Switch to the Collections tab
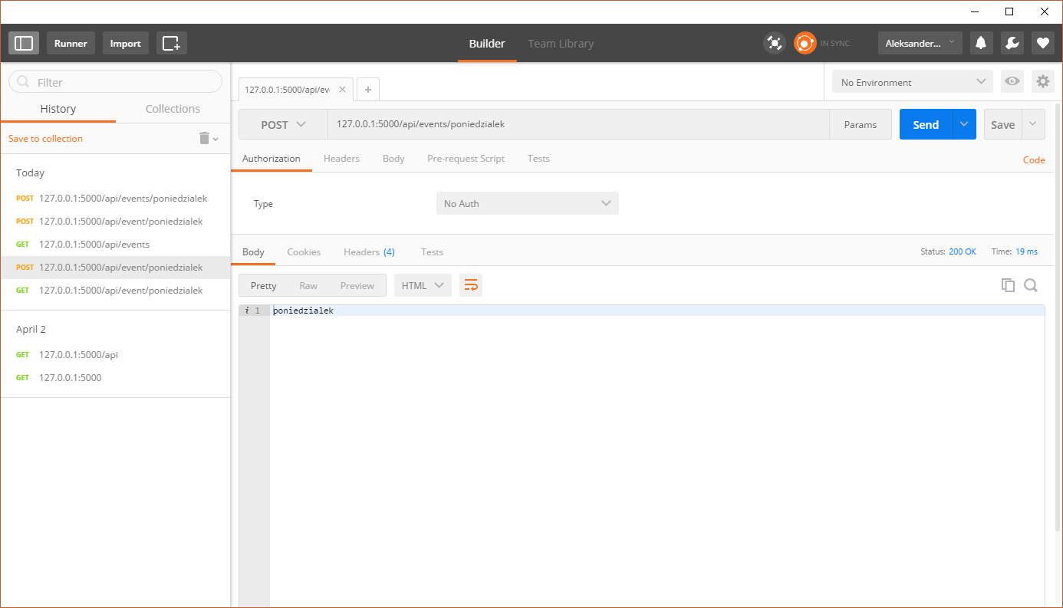1063x608 pixels. click(173, 109)
